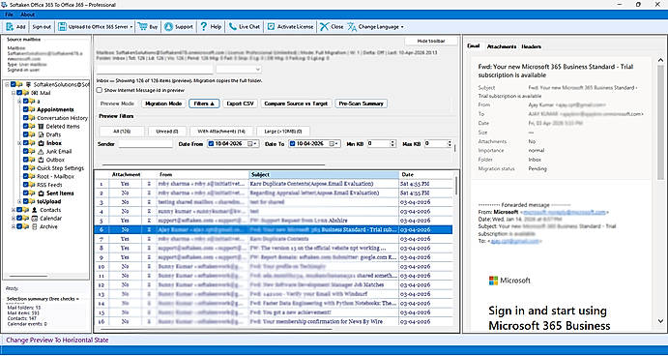
Task: Open the About menu
Action: click(28, 15)
